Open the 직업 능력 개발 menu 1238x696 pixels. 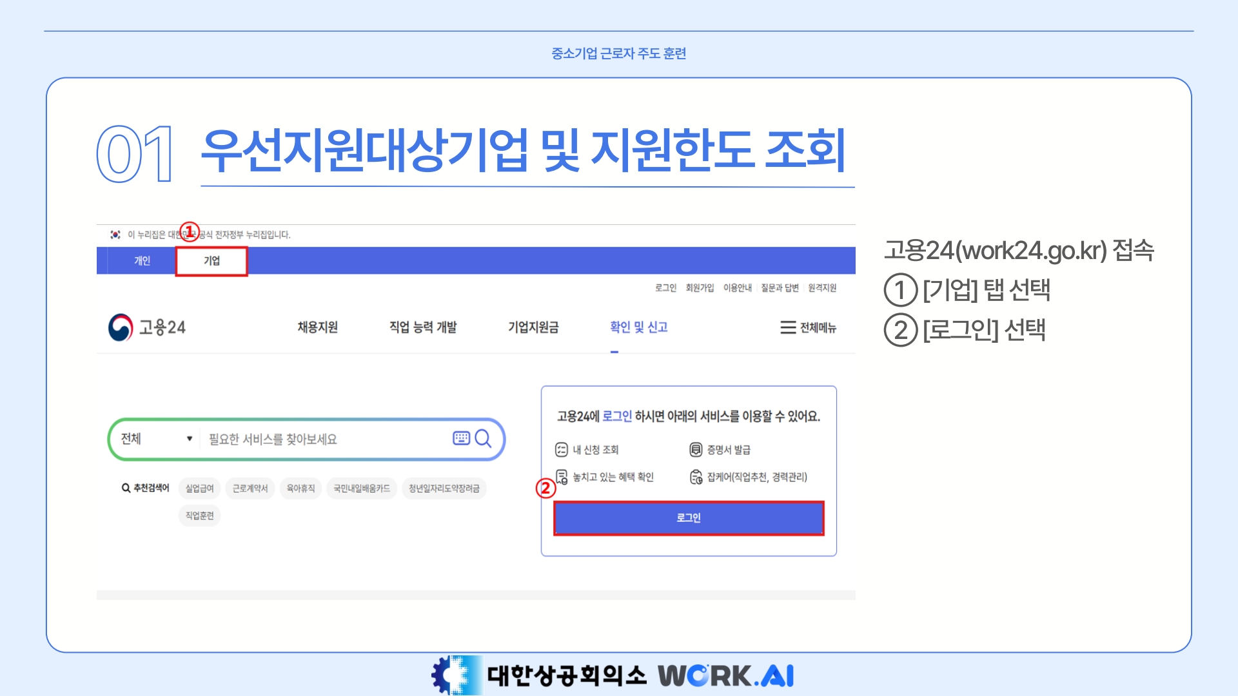point(422,327)
